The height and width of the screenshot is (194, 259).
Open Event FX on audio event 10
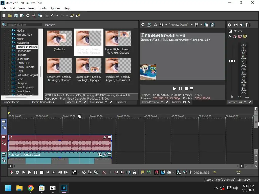[105, 138]
